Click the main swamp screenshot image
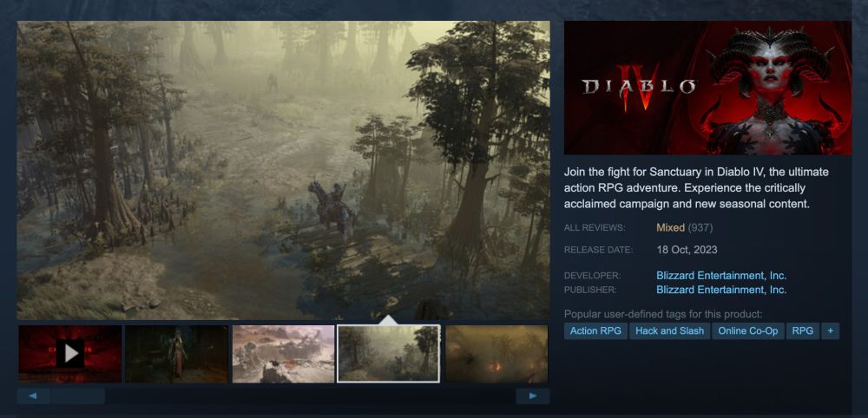Viewport: 868px width, 418px height. 284,170
